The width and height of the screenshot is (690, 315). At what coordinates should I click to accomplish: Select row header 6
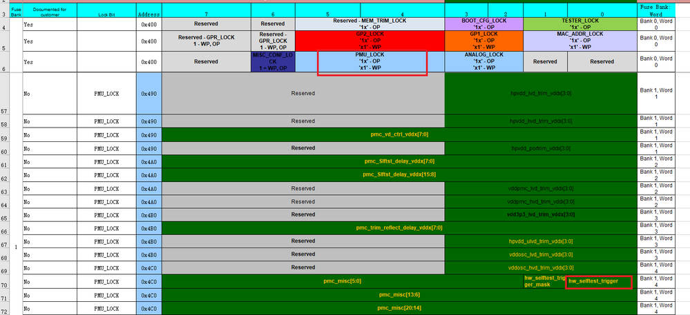click(x=4, y=62)
